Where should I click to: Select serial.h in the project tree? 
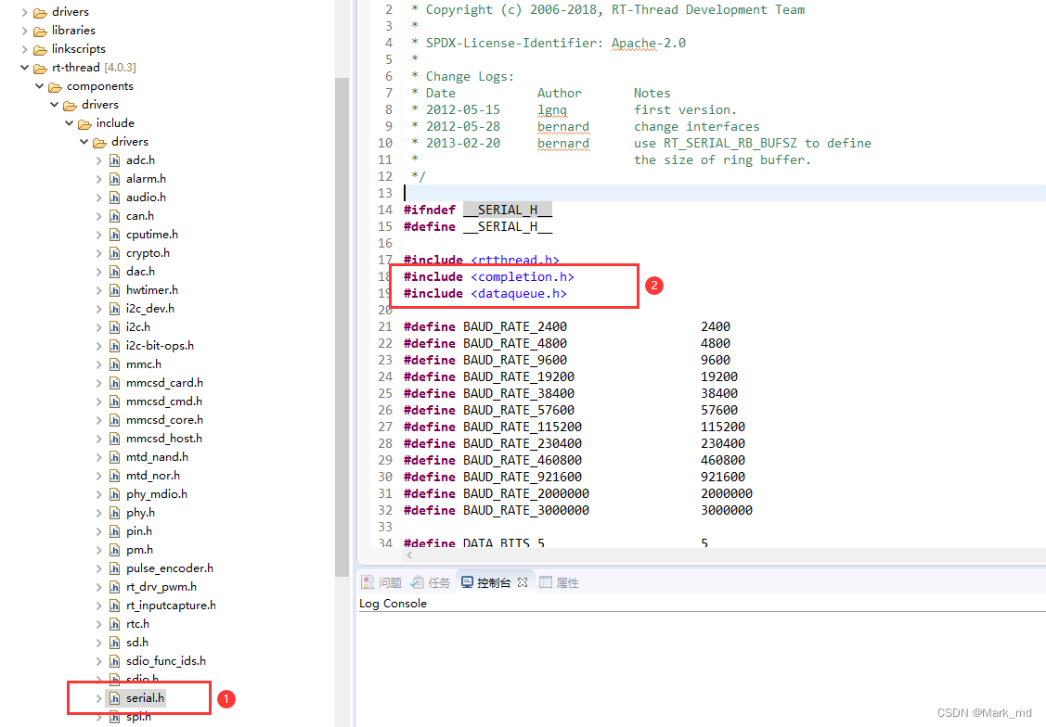[145, 697]
